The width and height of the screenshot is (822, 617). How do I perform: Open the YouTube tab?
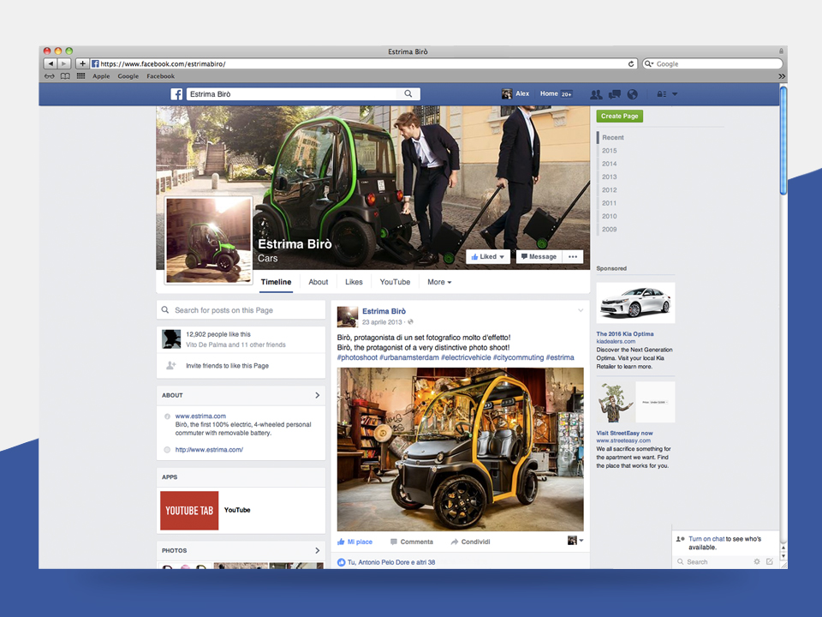(x=395, y=282)
